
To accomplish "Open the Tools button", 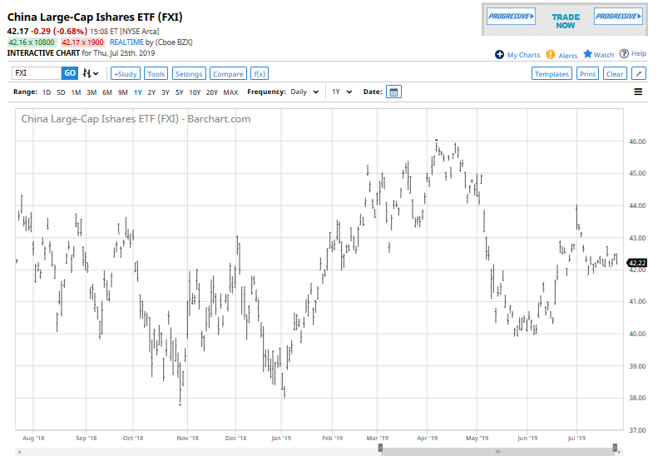I will click(156, 74).
